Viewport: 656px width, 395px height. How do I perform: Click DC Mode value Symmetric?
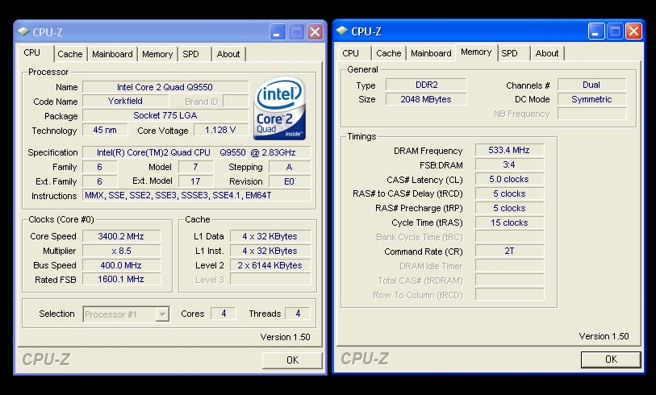[591, 99]
